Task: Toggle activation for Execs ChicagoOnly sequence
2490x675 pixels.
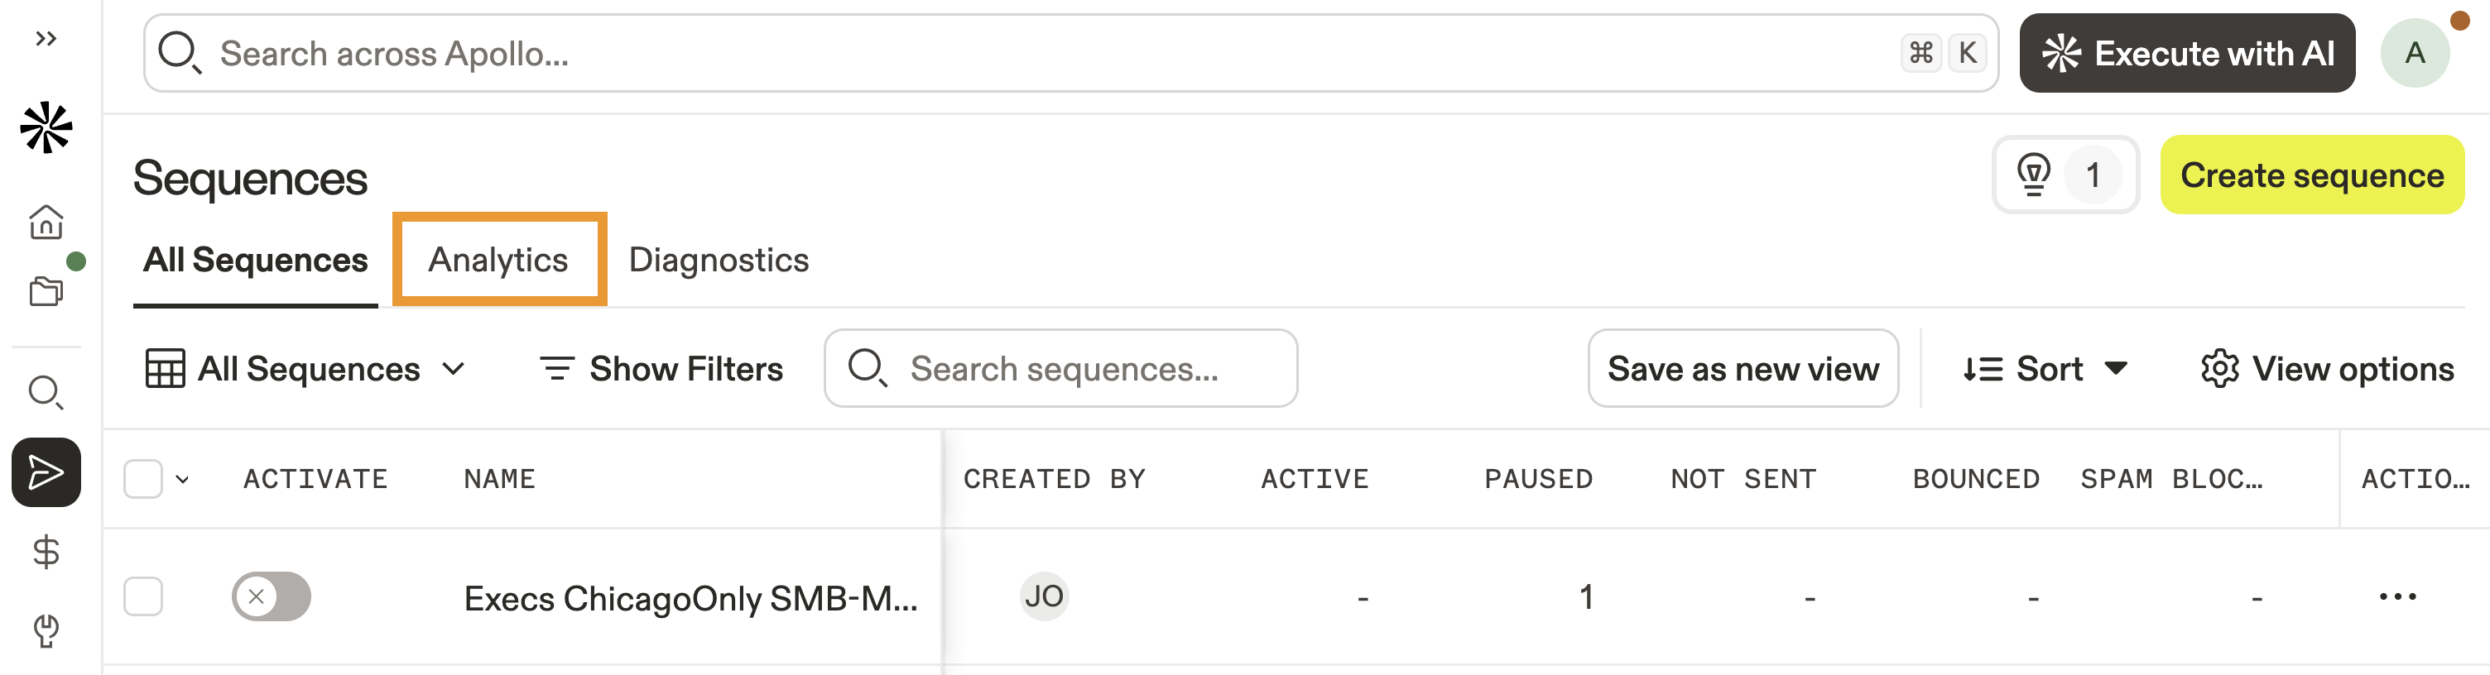Action: click(x=271, y=596)
